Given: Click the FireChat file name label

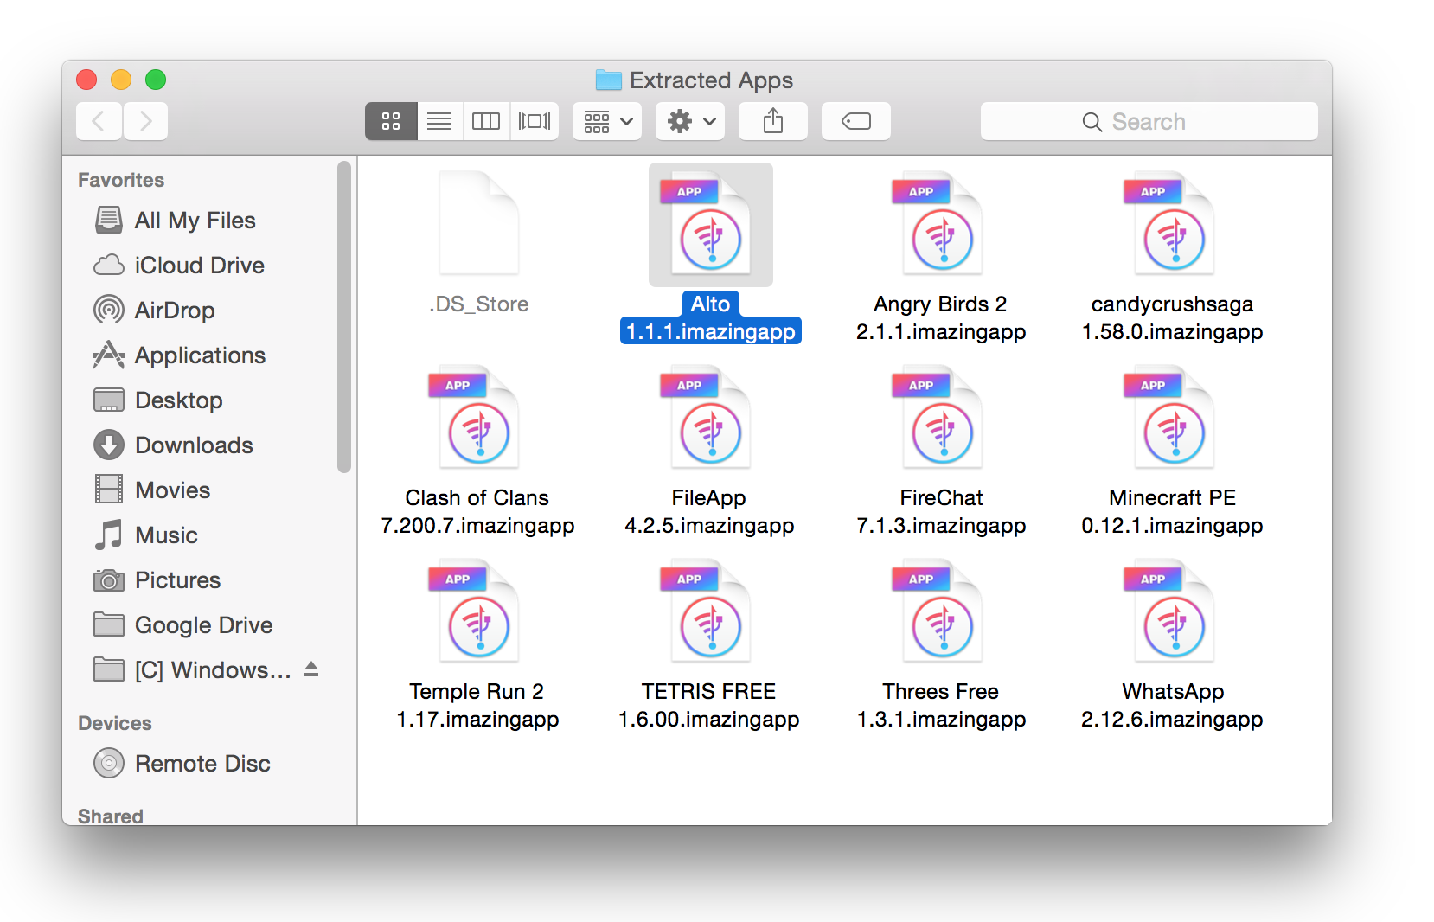Looking at the screenshot, I should click(x=941, y=511).
